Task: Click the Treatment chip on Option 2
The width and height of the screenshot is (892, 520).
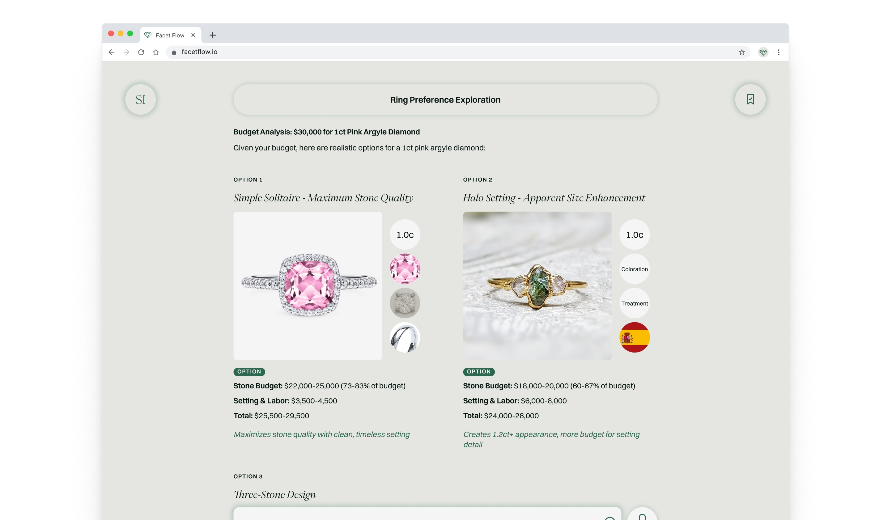Action: point(634,303)
